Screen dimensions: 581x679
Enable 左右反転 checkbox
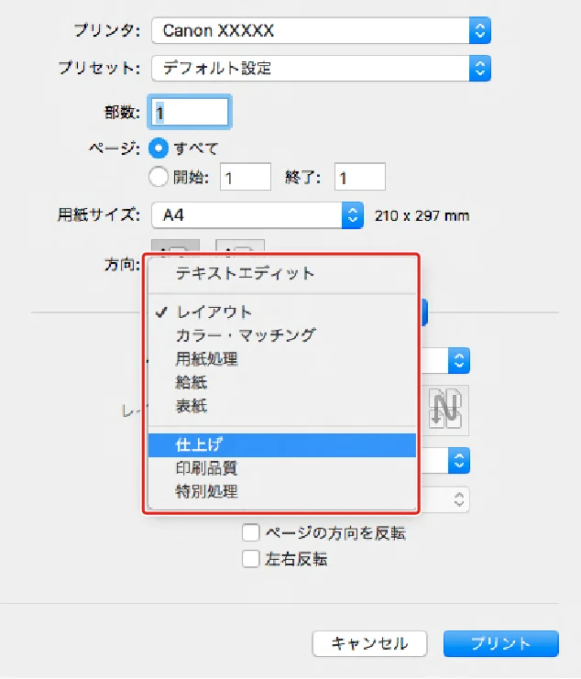[251, 559]
